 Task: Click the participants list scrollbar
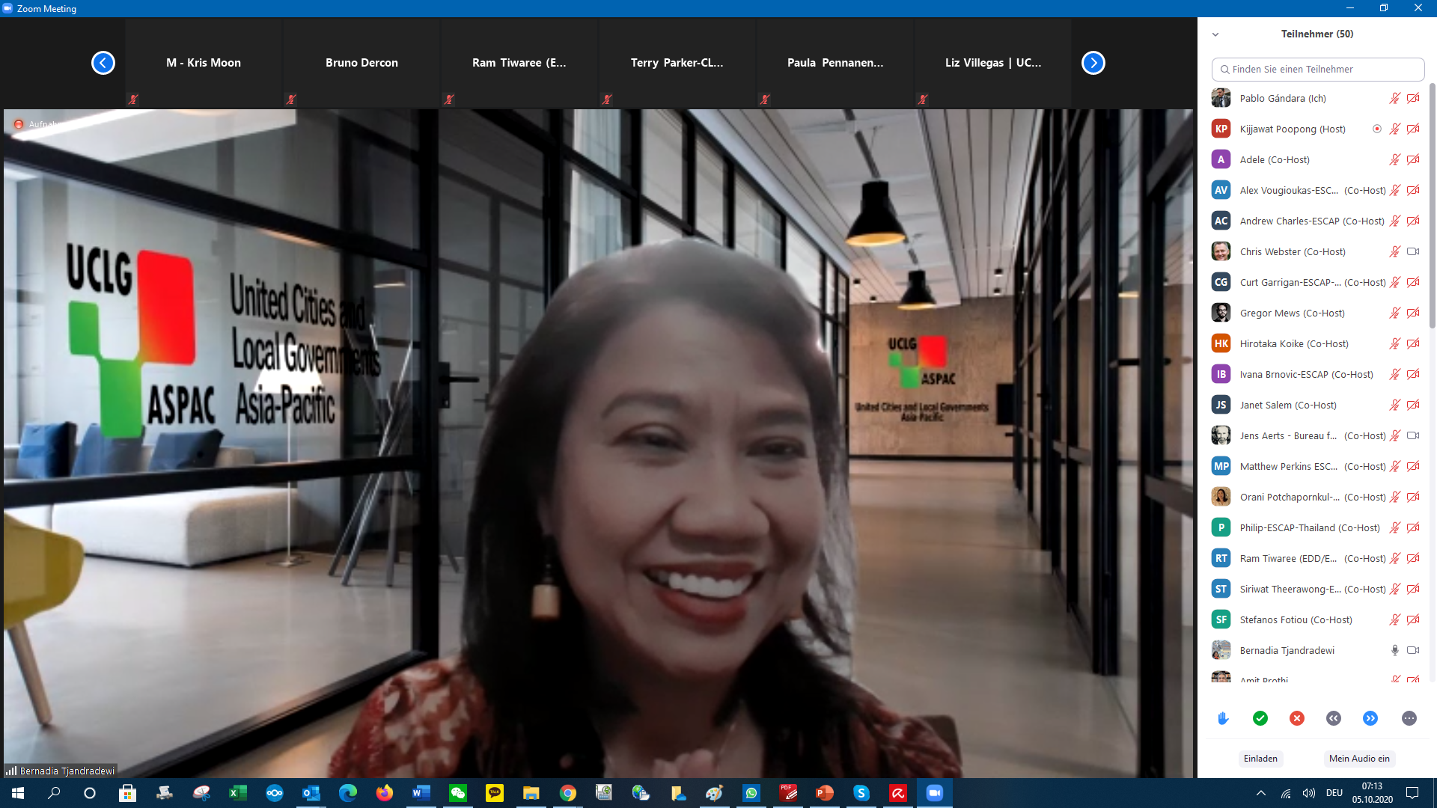pos(1432,206)
